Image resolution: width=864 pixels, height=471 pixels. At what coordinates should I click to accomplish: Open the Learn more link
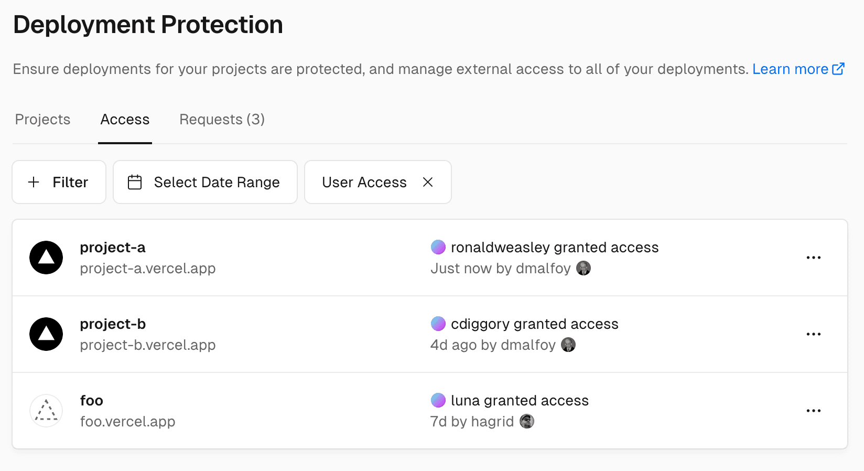(791, 69)
